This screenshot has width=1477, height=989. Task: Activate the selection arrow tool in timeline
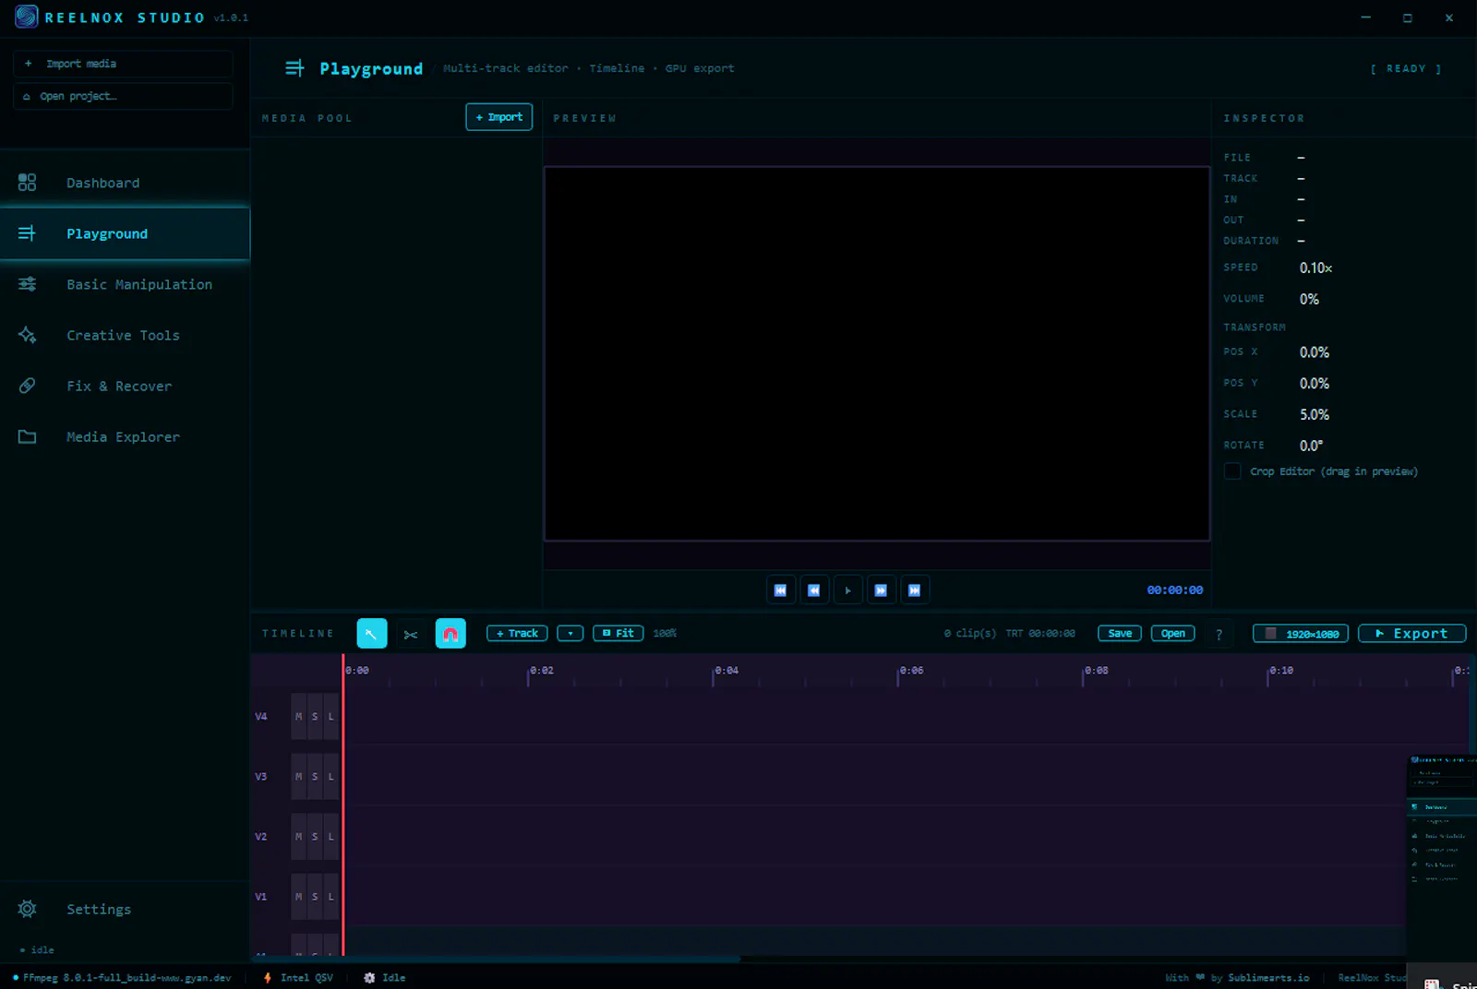371,634
